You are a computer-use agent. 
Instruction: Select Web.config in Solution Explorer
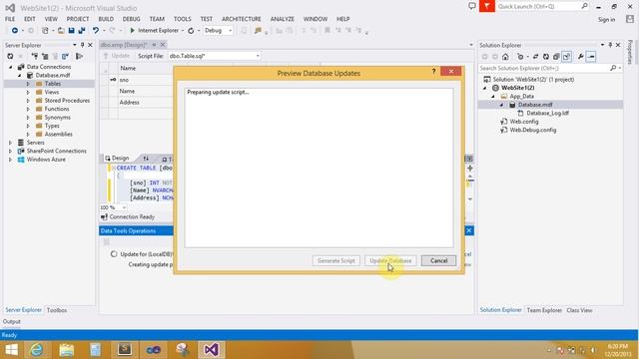[x=523, y=122]
